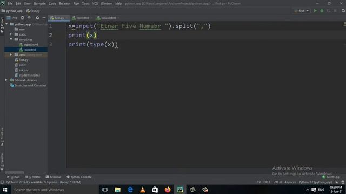Viewport: 346px width, 194px height.
Task: Open Firefox from the taskbar
Action: click(168, 190)
